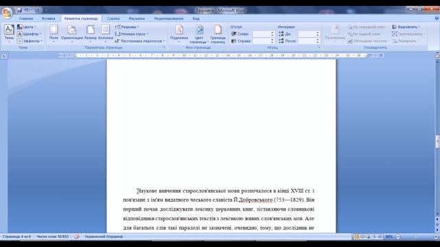Click the Redo icon in quick access toolbar
The image size is (440, 247).
click(x=36, y=10)
